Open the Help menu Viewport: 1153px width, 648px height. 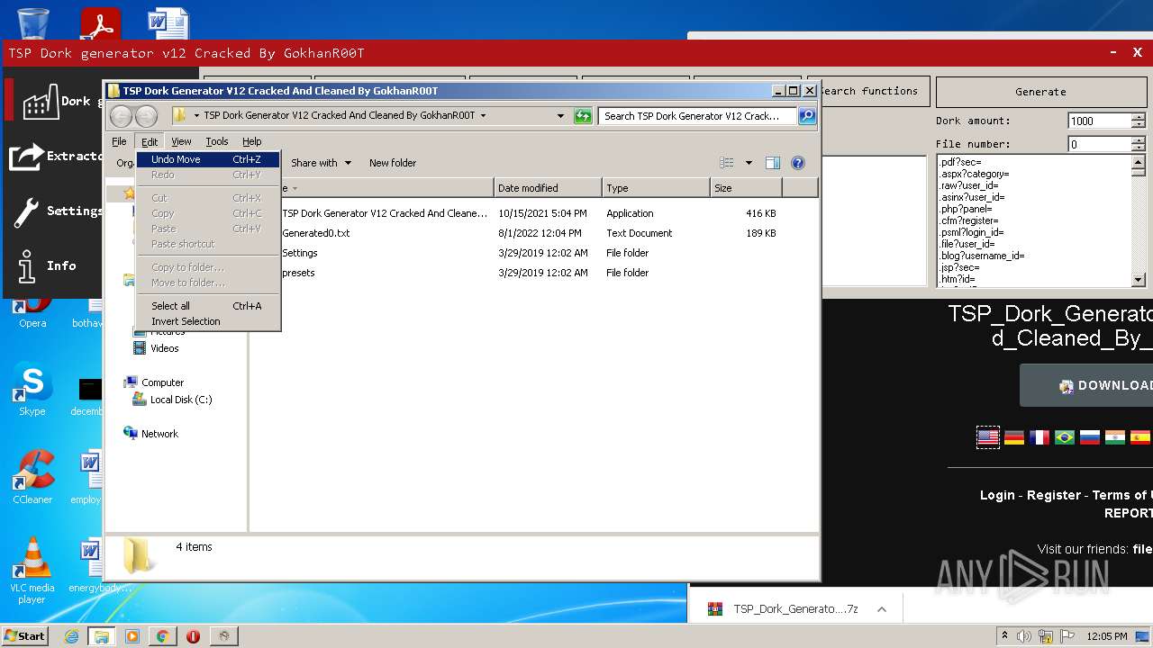(x=252, y=141)
